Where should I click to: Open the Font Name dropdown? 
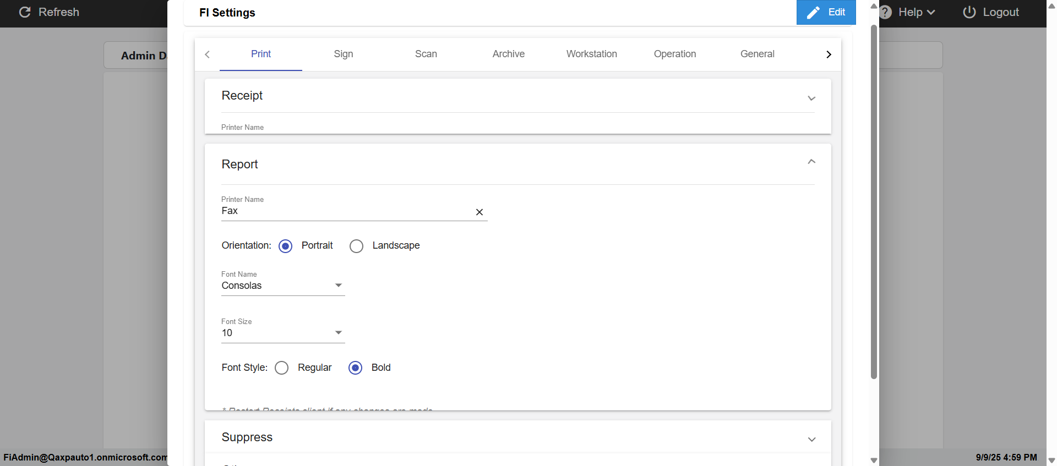click(x=338, y=286)
